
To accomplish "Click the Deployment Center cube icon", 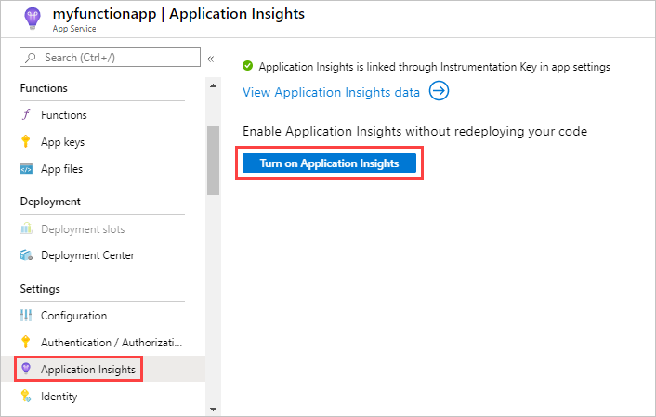I will click(x=26, y=255).
